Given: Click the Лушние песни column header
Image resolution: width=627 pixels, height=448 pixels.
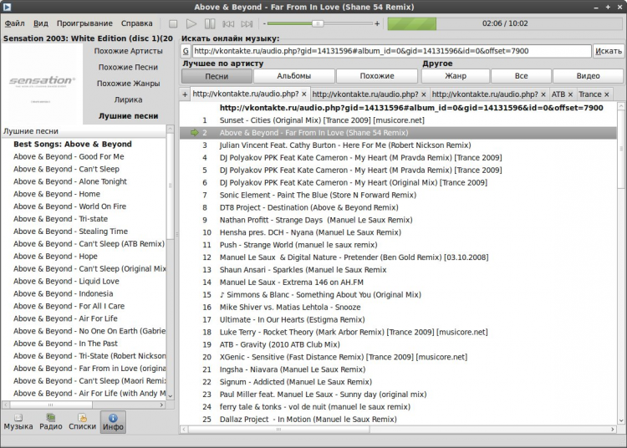Looking at the screenshot, I should coord(84,131).
